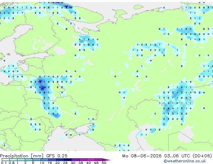Click the legend label '15'
This screenshot has height=164, width=213.
tap(50, 163)
